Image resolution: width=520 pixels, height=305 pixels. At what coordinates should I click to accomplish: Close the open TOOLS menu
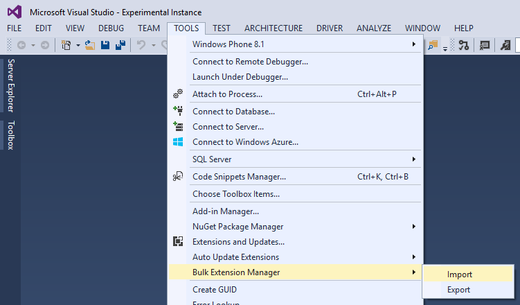pyautogui.click(x=186, y=28)
